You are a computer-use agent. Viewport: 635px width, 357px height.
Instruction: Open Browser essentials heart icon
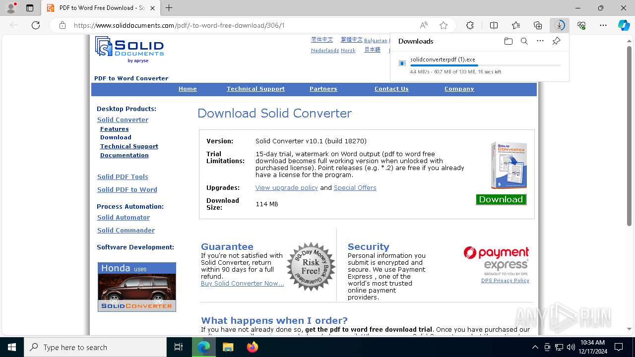581,25
